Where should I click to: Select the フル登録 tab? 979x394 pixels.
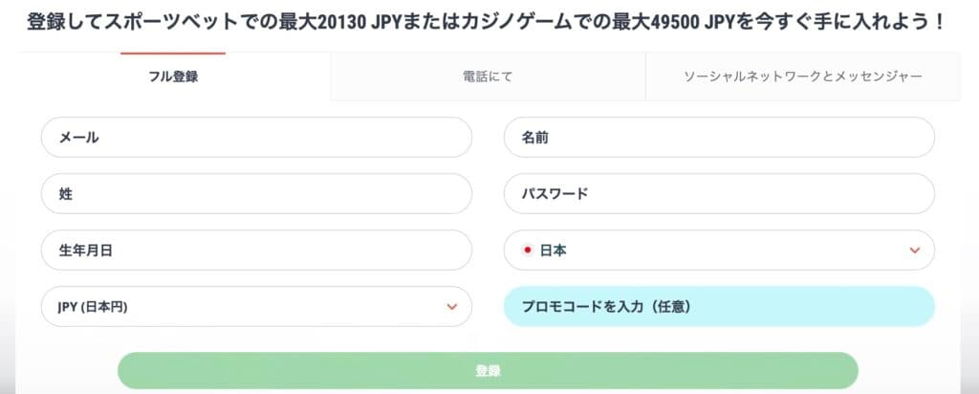[173, 77]
